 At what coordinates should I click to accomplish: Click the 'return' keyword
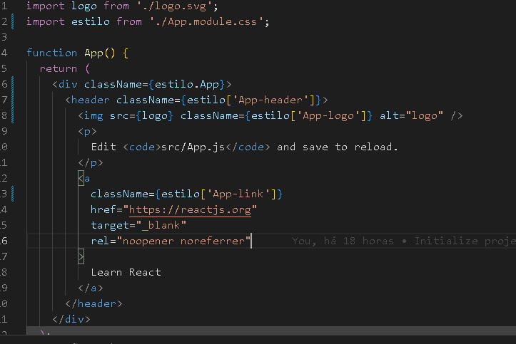click(x=59, y=68)
